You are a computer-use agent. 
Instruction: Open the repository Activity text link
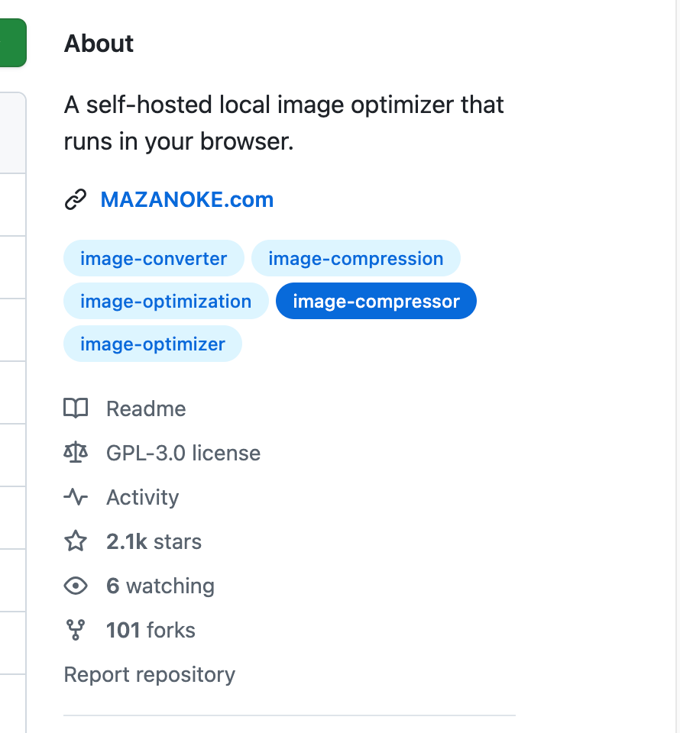pyautogui.click(x=142, y=497)
